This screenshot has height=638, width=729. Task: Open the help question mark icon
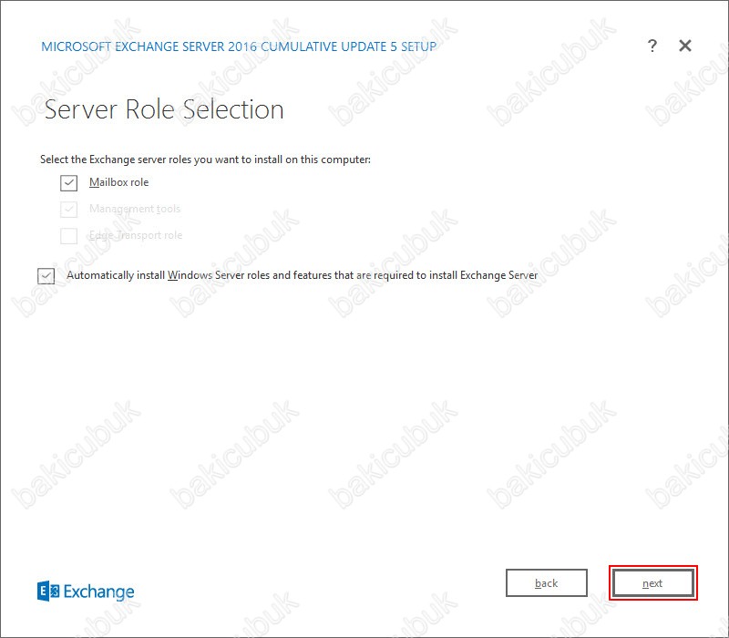652,46
